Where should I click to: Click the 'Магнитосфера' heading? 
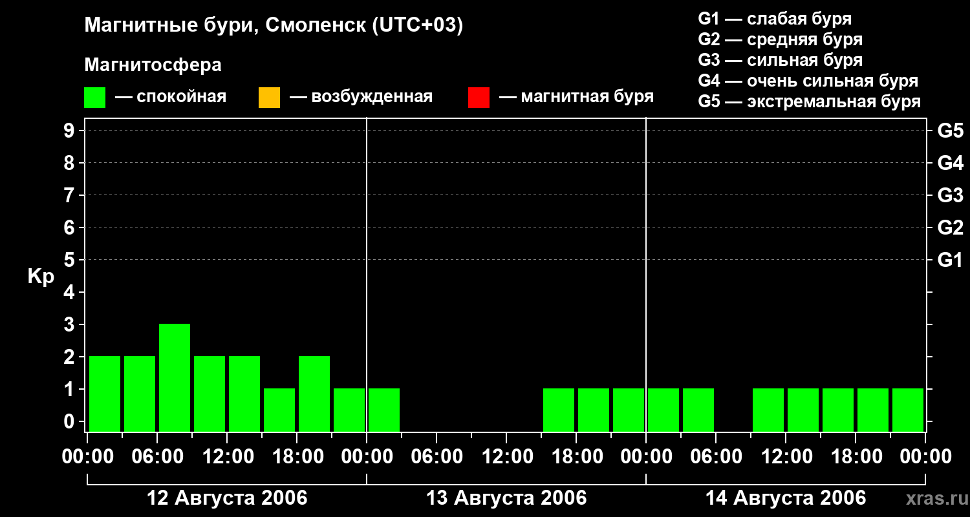[x=153, y=65]
